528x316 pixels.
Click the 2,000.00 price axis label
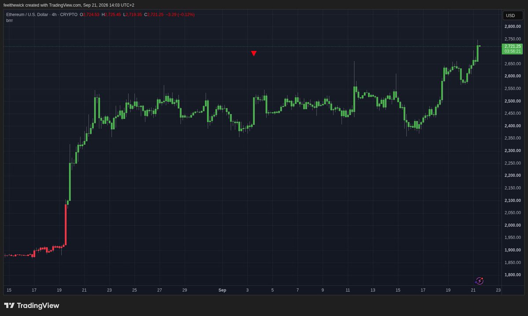[513, 225]
